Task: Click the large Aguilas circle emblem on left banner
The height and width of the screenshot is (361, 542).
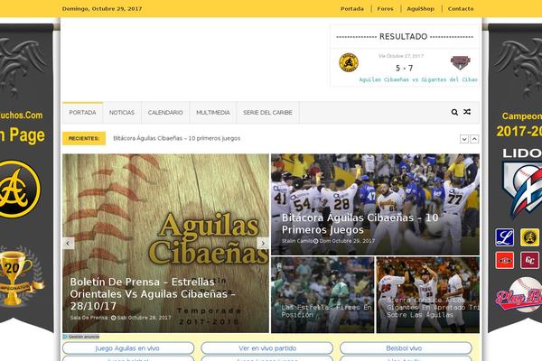Action: pyautogui.click(x=18, y=190)
